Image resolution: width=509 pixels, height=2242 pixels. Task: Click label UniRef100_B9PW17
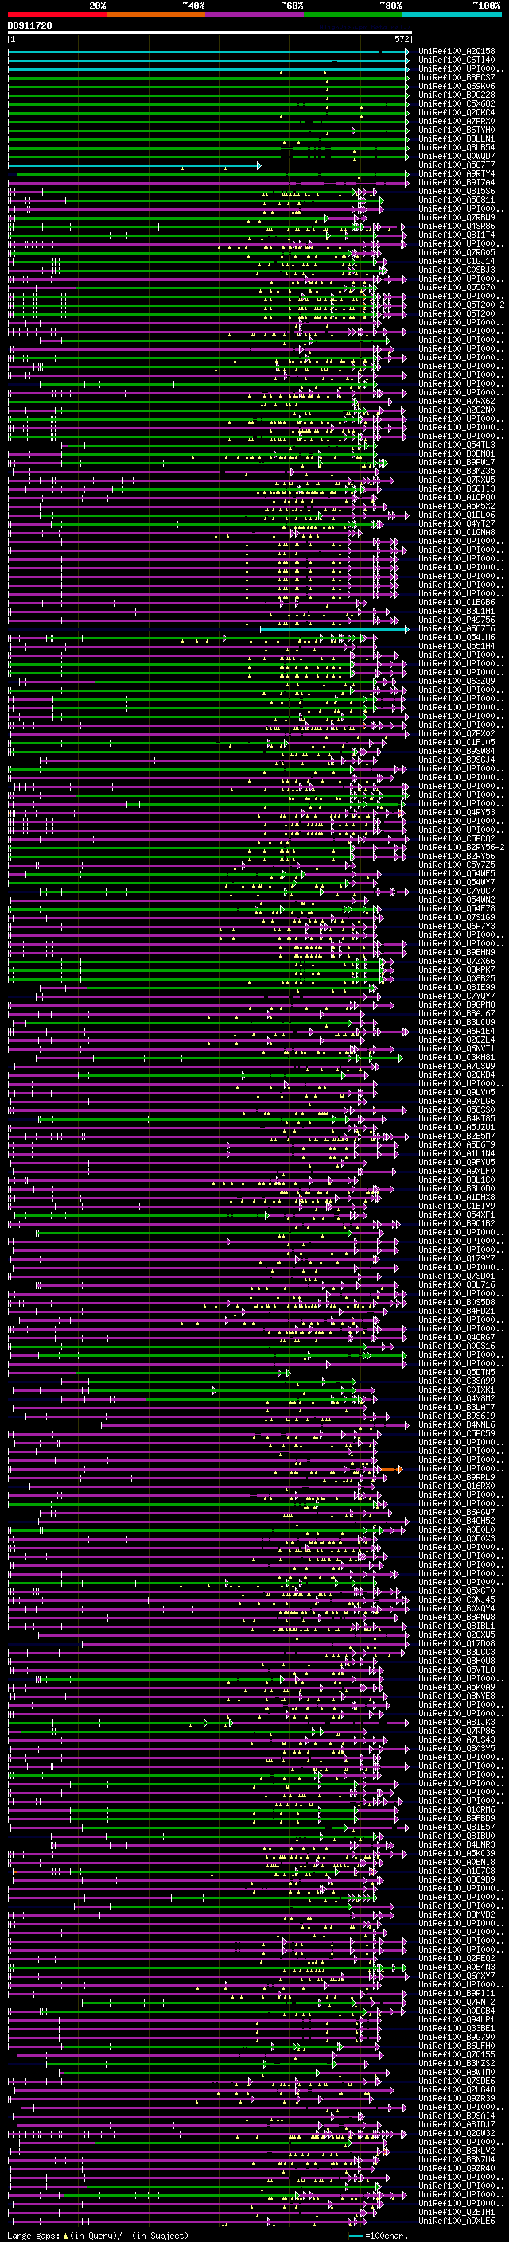457,462
